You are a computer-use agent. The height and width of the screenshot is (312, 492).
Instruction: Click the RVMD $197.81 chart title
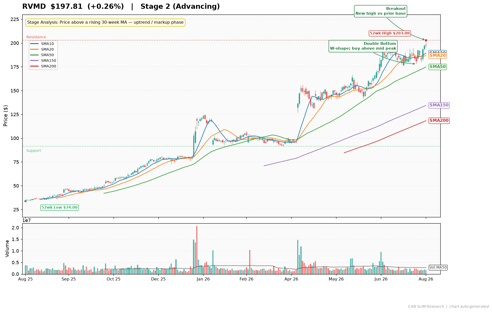click(121, 7)
